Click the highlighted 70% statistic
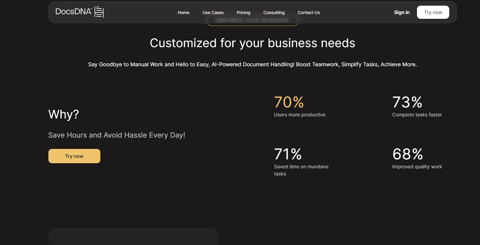 click(x=289, y=102)
